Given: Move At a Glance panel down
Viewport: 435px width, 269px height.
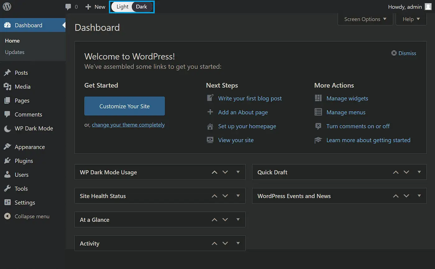Looking at the screenshot, I should click(225, 220).
